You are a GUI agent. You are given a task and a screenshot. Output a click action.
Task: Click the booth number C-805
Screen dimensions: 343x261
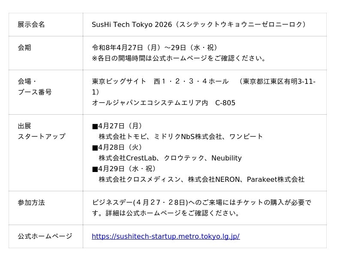coord(225,103)
